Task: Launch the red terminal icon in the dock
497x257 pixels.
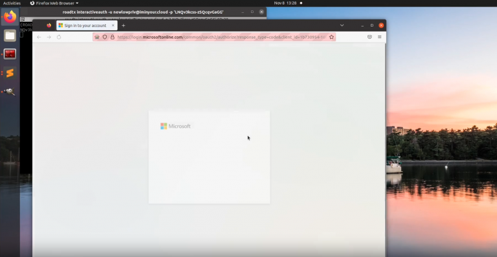Action: [10, 54]
